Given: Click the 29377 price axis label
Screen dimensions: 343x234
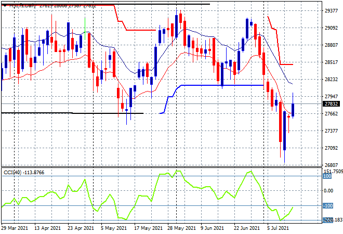Looking at the screenshot, I should (332, 11).
